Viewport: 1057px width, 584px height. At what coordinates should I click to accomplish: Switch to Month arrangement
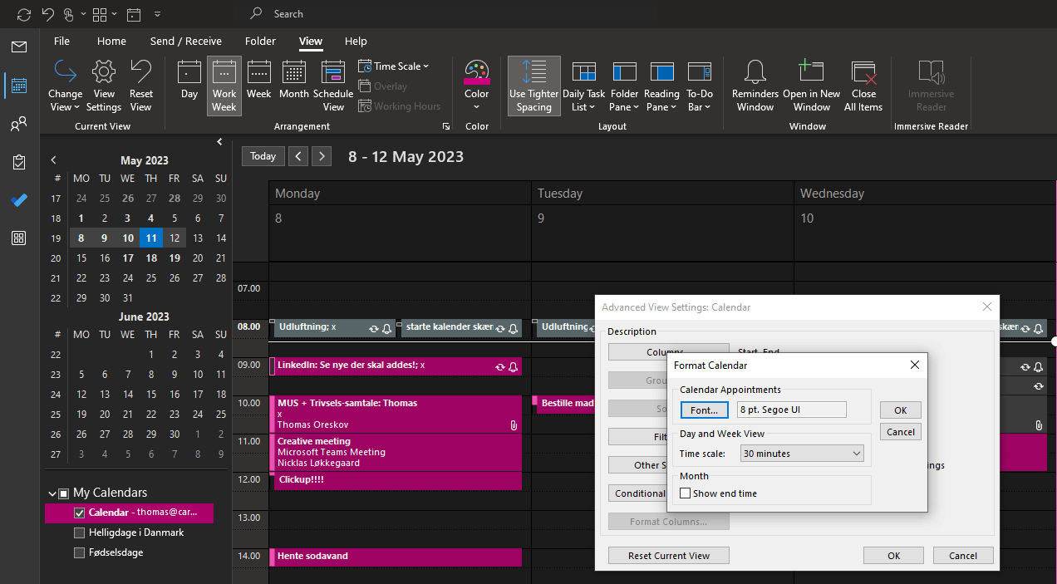[x=293, y=80]
